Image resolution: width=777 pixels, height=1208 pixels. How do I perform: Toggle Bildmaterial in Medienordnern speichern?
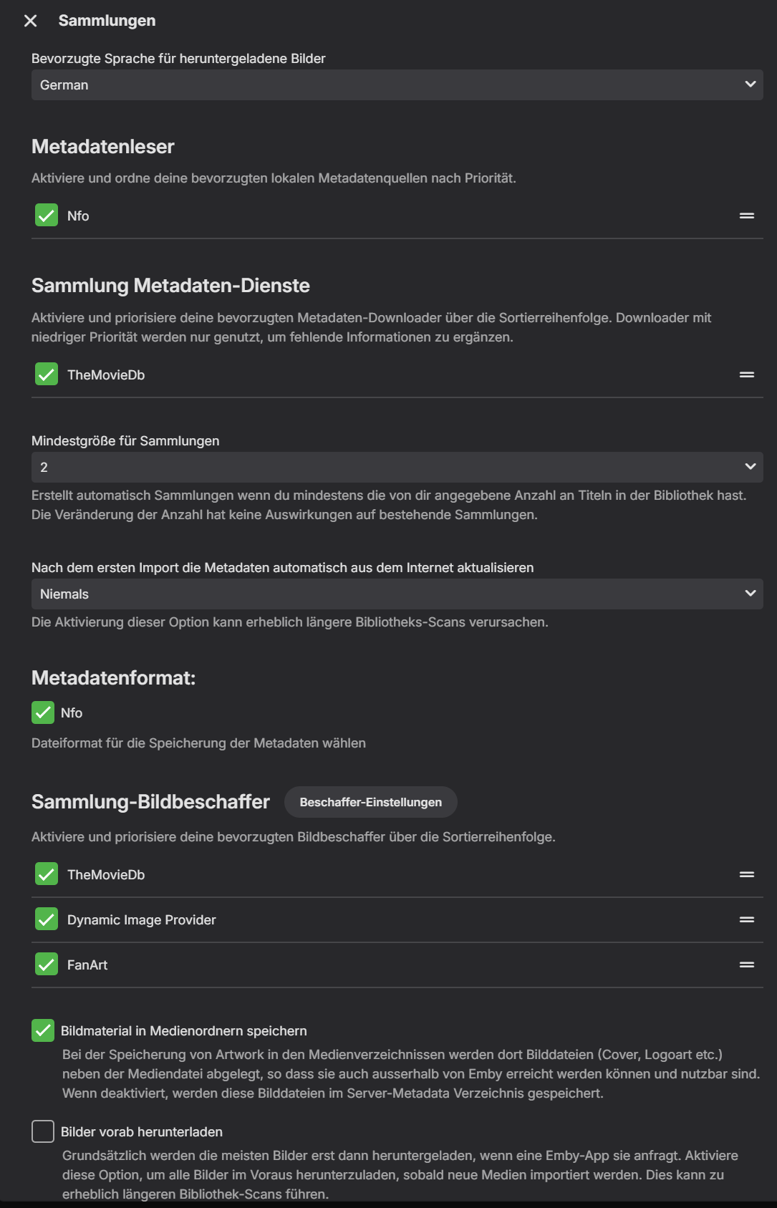(44, 1030)
